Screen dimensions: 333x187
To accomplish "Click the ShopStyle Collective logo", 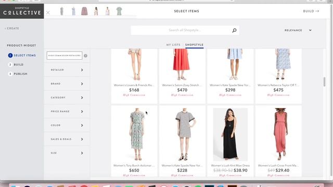I will coord(22,11).
